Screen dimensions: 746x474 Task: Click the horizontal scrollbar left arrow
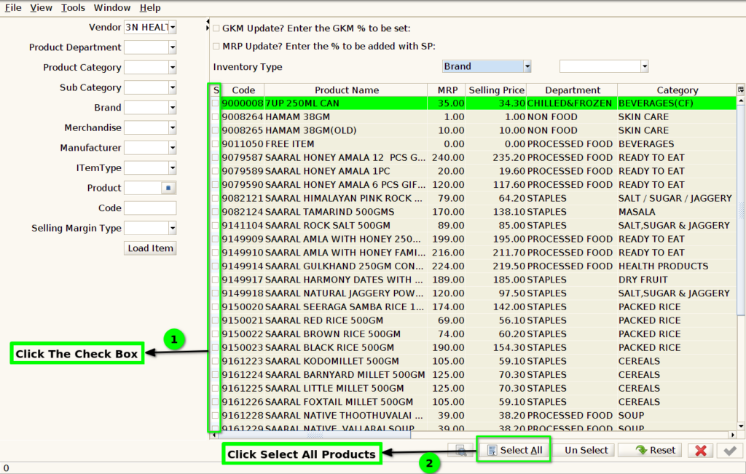tap(215, 435)
